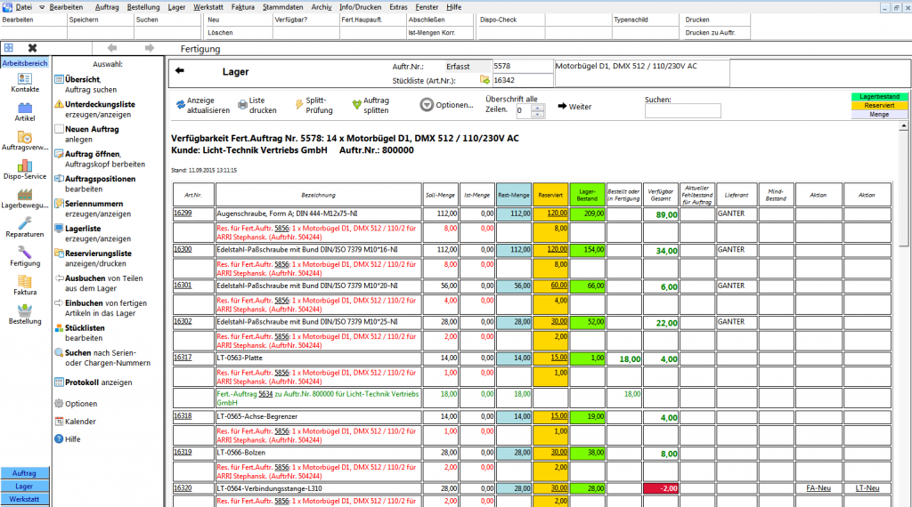Open the Artikel module in sidebar
Image resolution: width=912 pixels, height=507 pixels.
click(x=25, y=111)
